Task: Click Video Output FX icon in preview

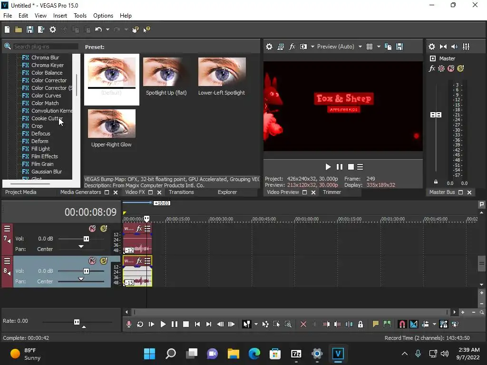Action: pyautogui.click(x=292, y=47)
